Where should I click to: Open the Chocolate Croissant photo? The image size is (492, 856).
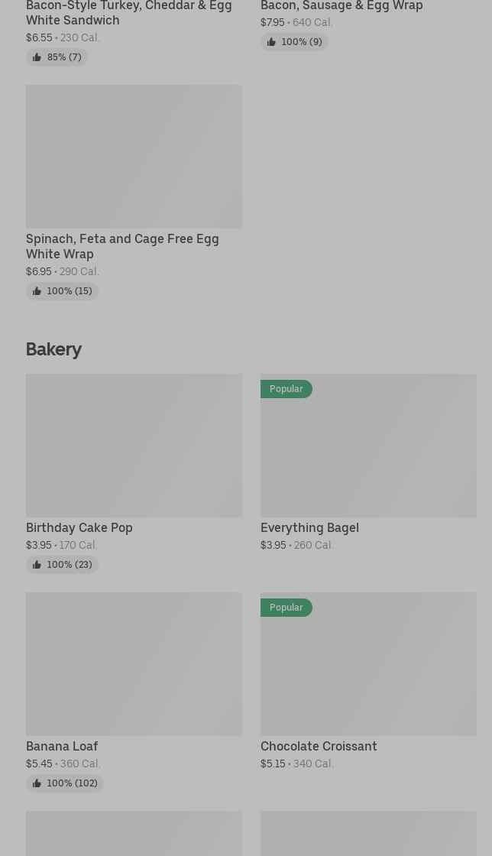pyautogui.click(x=369, y=664)
